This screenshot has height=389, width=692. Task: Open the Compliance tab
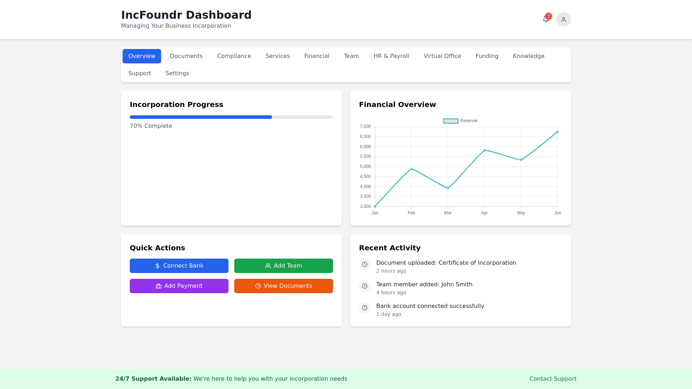coord(234,56)
